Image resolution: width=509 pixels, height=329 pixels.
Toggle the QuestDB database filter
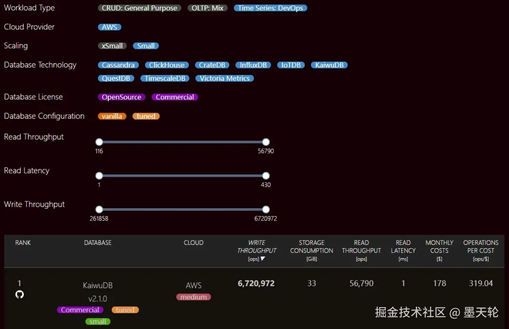(116, 78)
